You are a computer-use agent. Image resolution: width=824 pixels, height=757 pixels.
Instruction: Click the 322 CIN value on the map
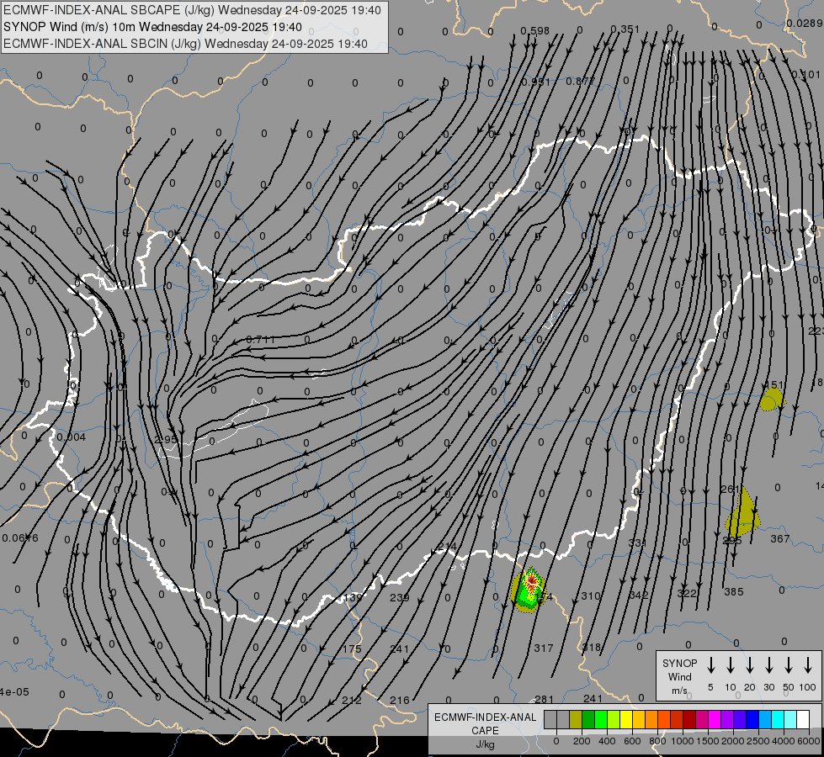click(x=686, y=594)
